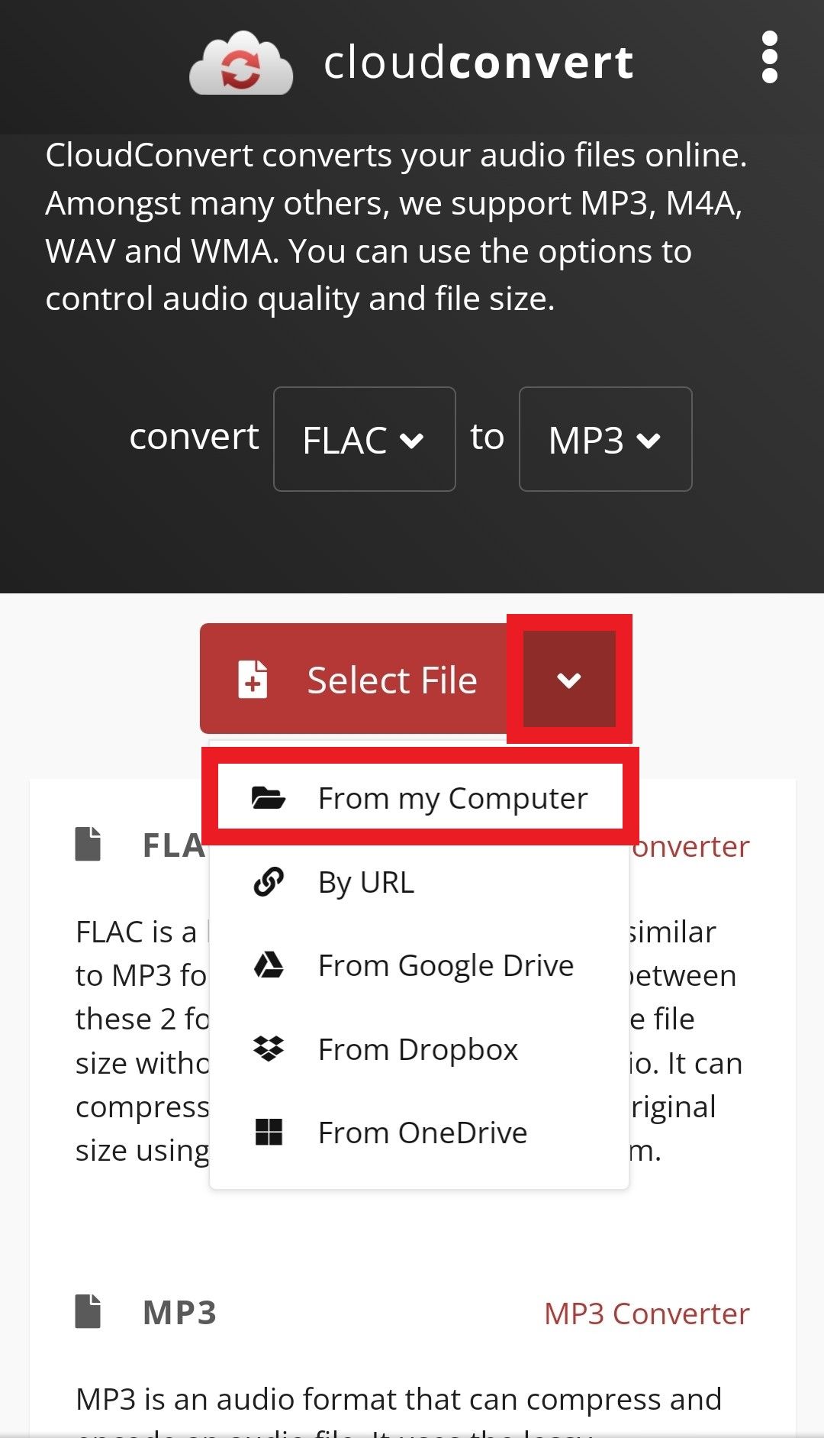This screenshot has height=1438, width=824.
Task: Select the From Dropbox upload option
Action: point(417,1049)
